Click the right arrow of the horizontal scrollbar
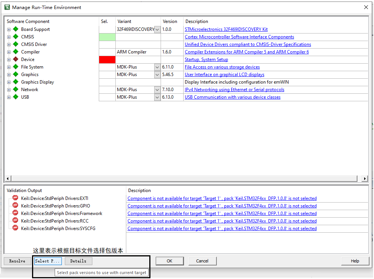This screenshot has width=374, height=279. tap(365, 178)
